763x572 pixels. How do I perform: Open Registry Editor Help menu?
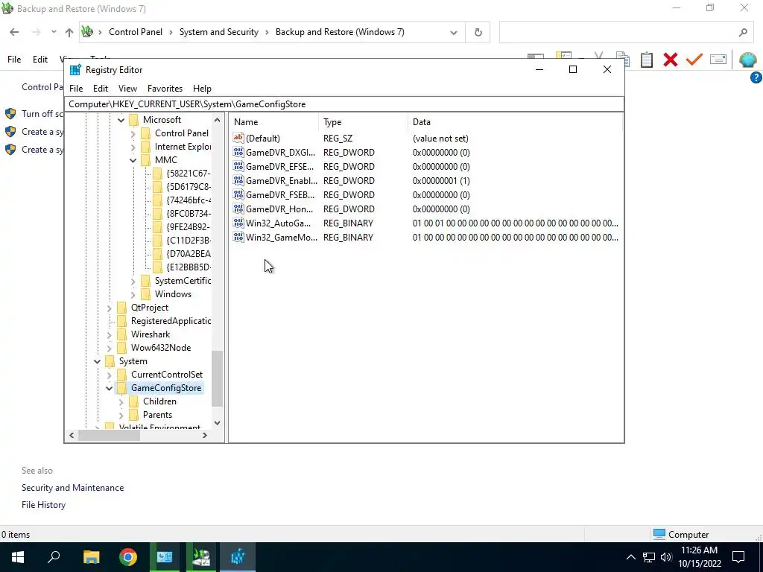point(202,89)
